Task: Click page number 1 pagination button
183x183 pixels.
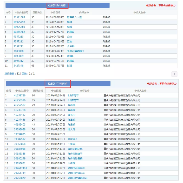Action: coord(174,74)
